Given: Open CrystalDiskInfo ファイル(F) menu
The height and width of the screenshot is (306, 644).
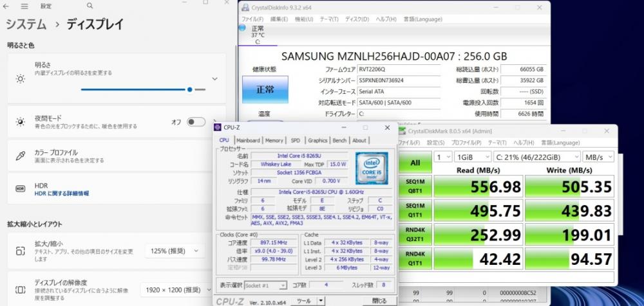Looking at the screenshot, I should coord(252,19).
